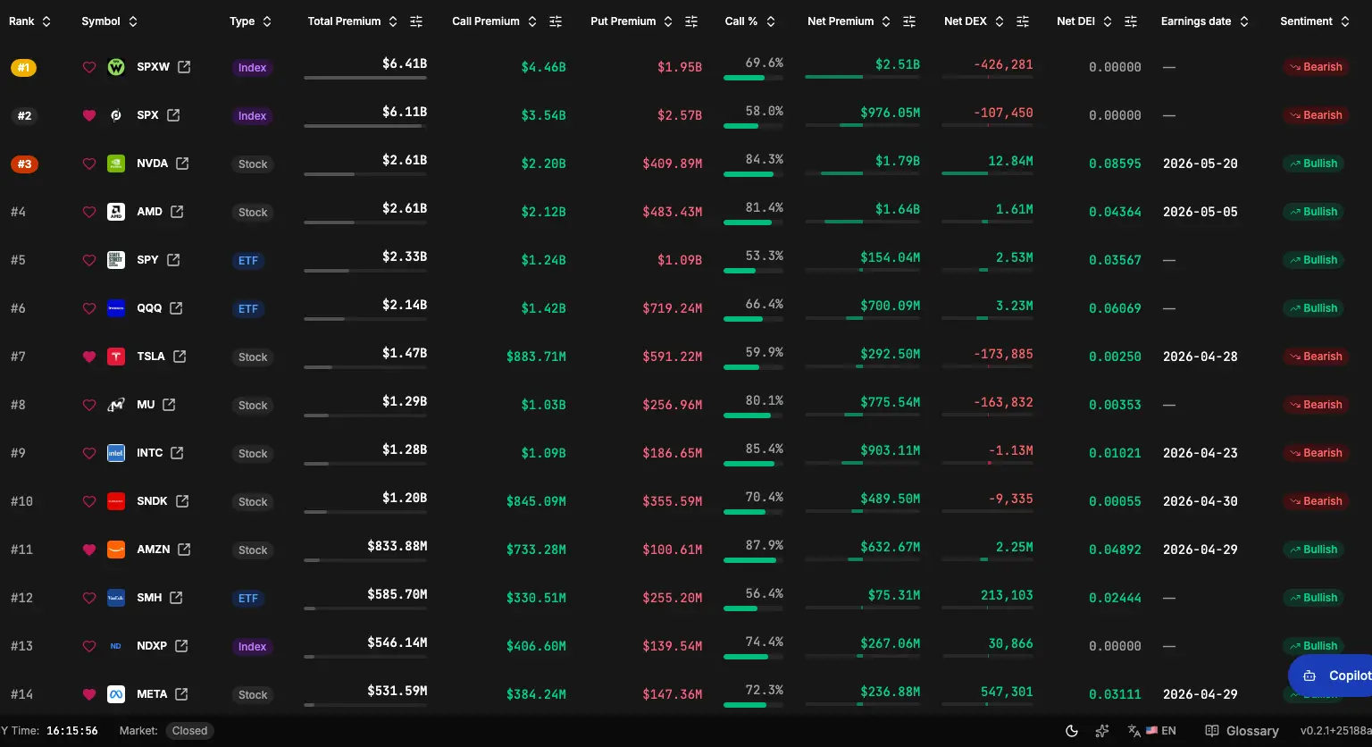Click the external link icon beside MU
Viewport: 1372px width, 747px height.
tap(169, 405)
